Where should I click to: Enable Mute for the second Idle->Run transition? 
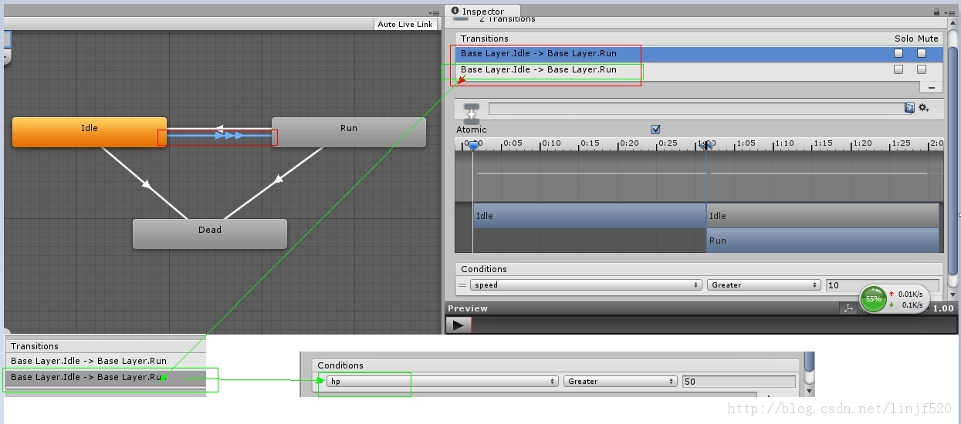(x=922, y=69)
